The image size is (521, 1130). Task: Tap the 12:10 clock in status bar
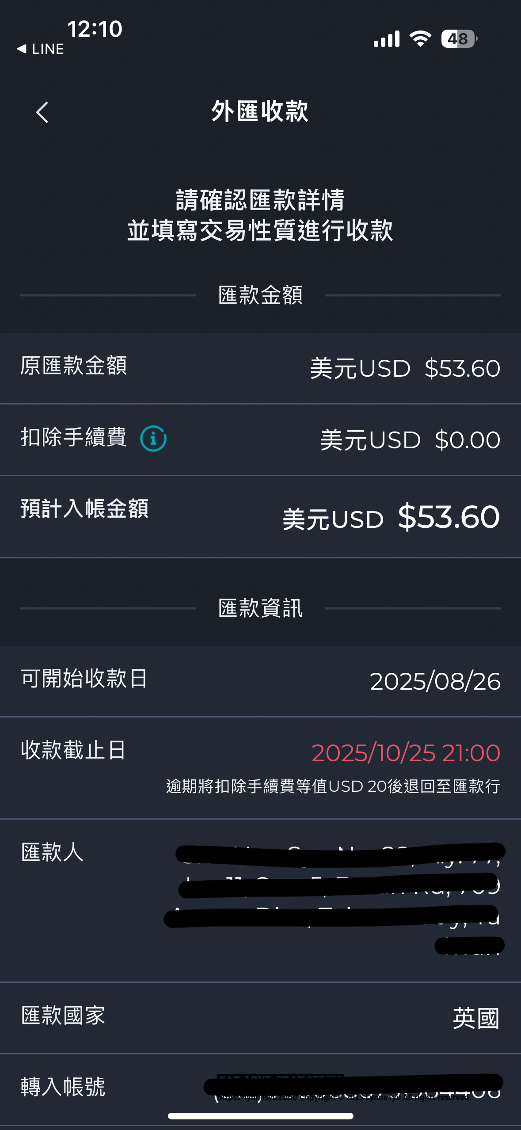[x=95, y=29]
